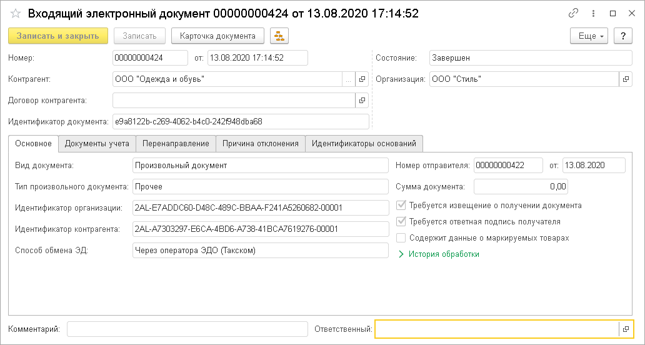Click the vertical dots menu in title bar
Screen dimensions: 645x345
[593, 13]
